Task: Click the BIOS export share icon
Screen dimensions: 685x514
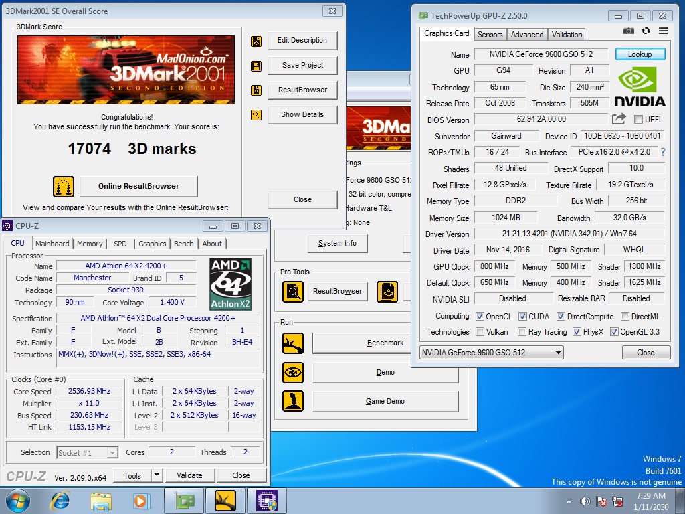Action: coord(619,119)
